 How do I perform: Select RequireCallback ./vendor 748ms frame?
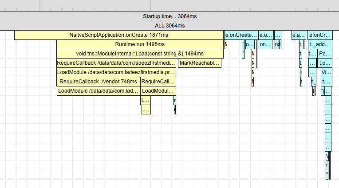click(98, 82)
